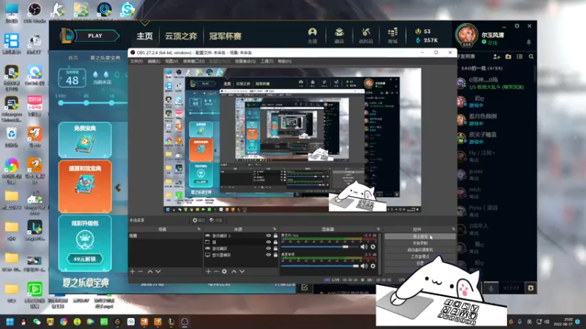Screen dimensions: 586x329
Task: Click Windows Start button on taskbar
Action: [10, 322]
